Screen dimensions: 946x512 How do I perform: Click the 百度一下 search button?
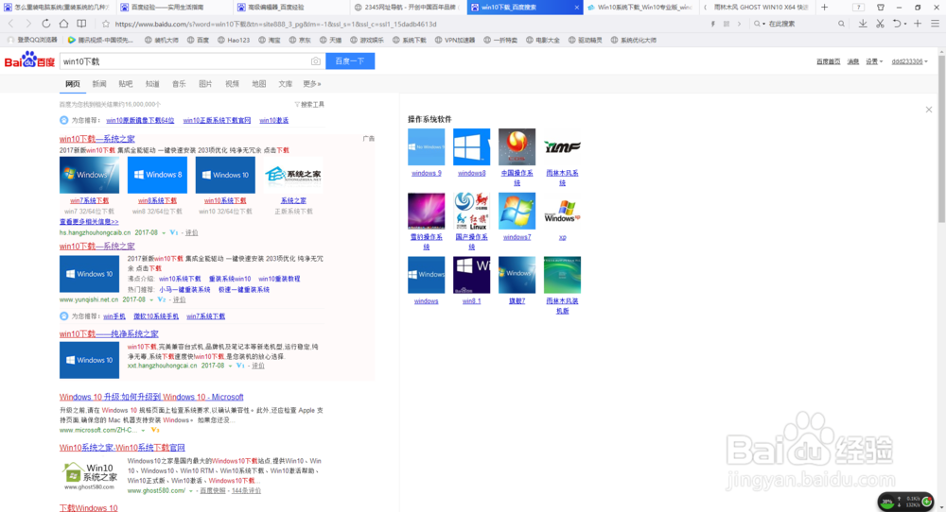tap(350, 61)
